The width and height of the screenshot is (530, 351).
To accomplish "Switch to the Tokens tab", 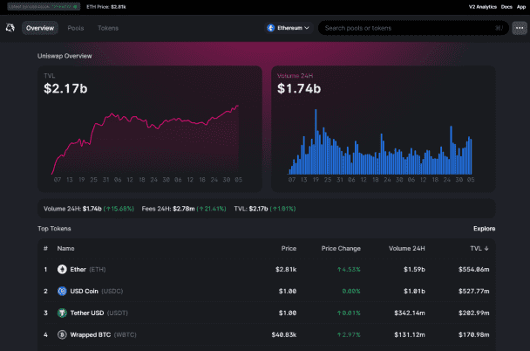I will click(108, 28).
